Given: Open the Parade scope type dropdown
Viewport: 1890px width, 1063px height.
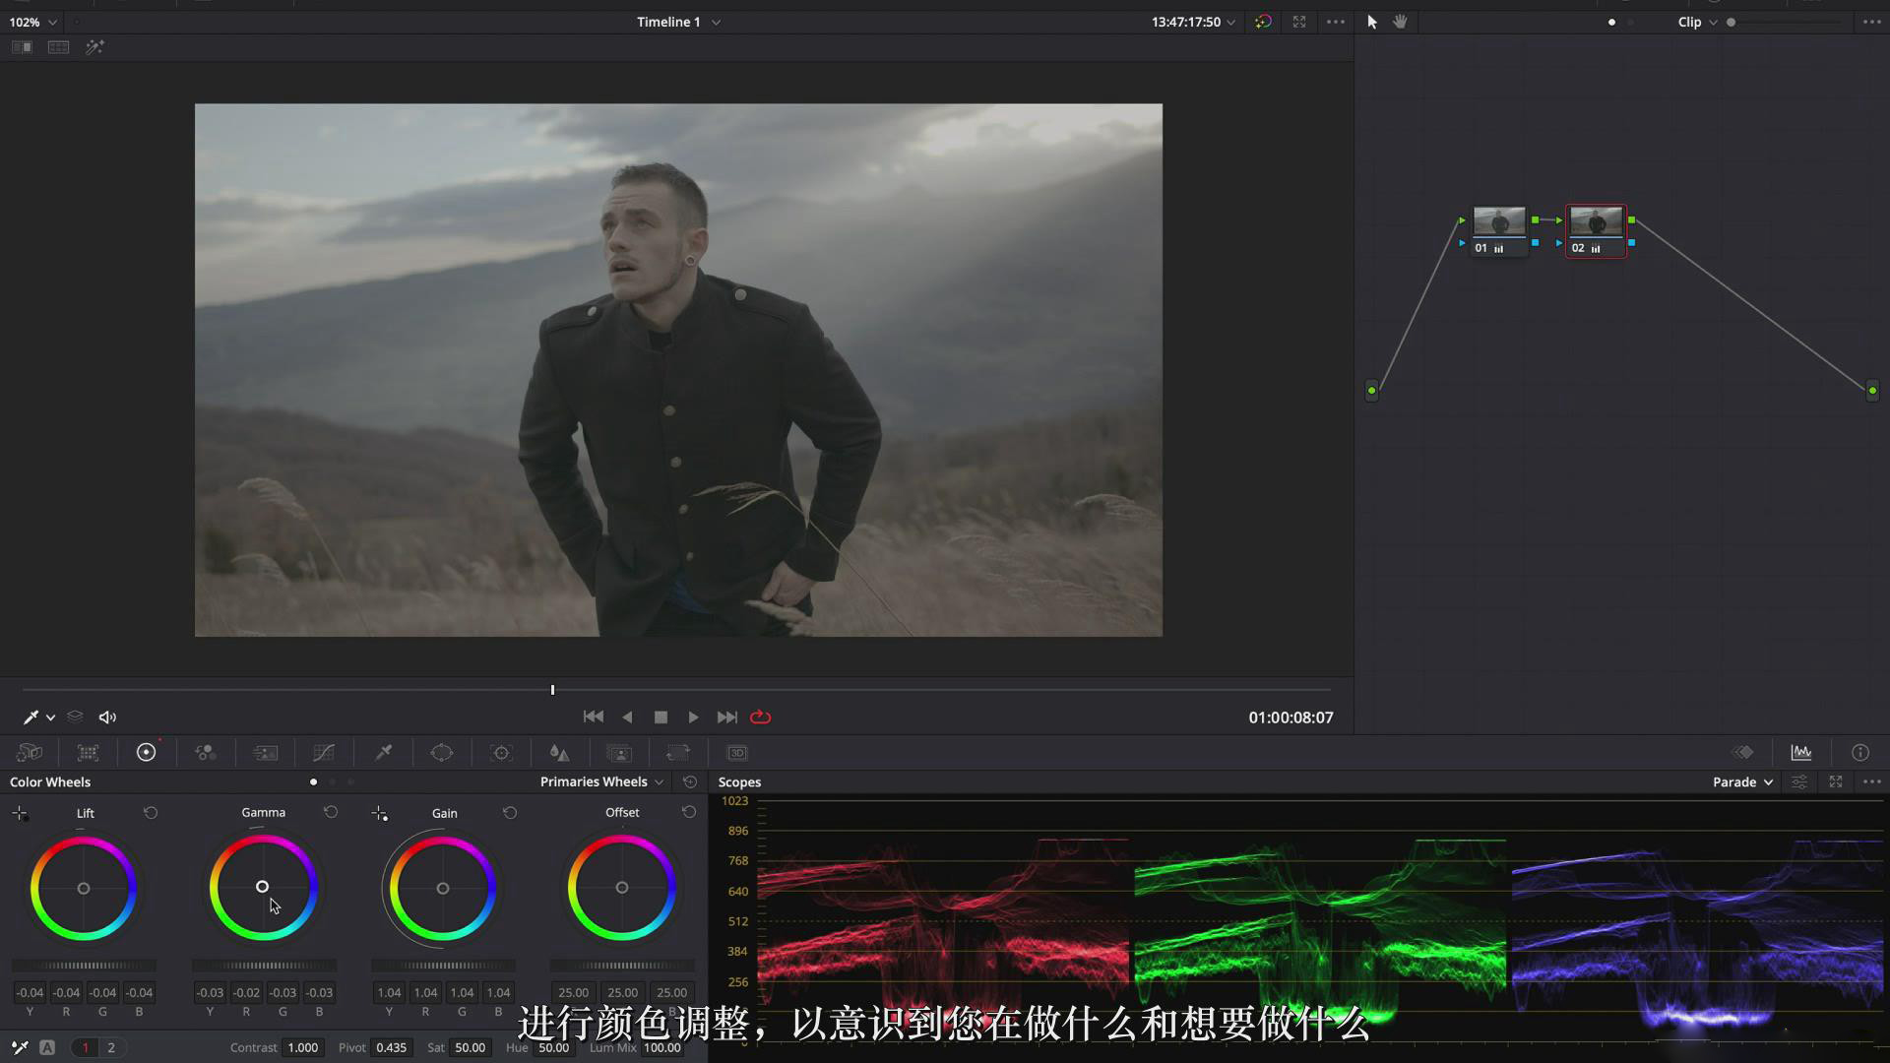Looking at the screenshot, I should point(1743,782).
